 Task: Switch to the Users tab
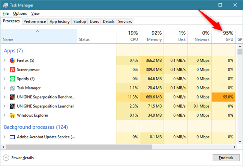[x=94, y=21]
